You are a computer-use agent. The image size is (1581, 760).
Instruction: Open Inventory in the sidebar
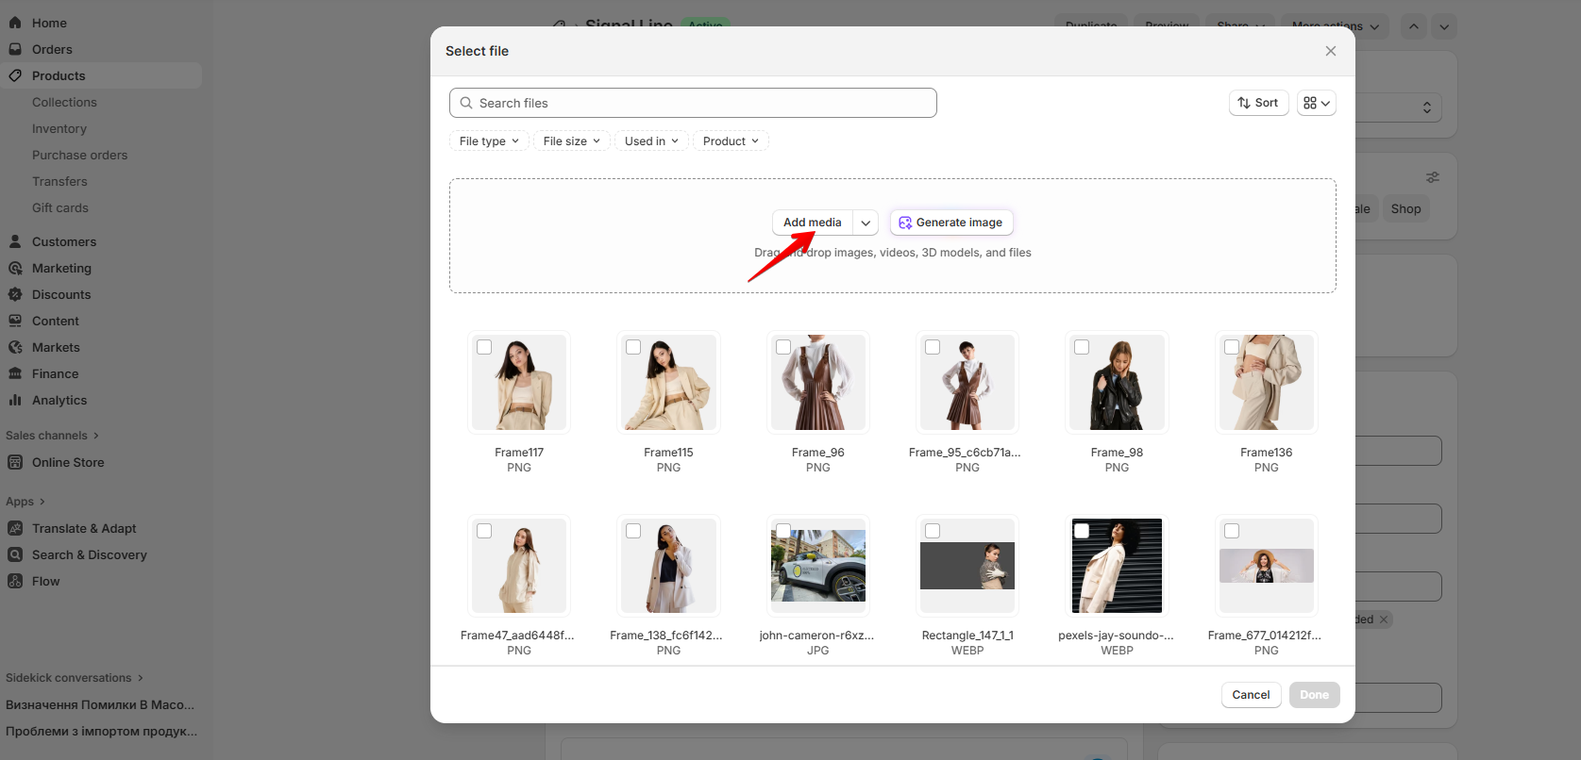[59, 128]
